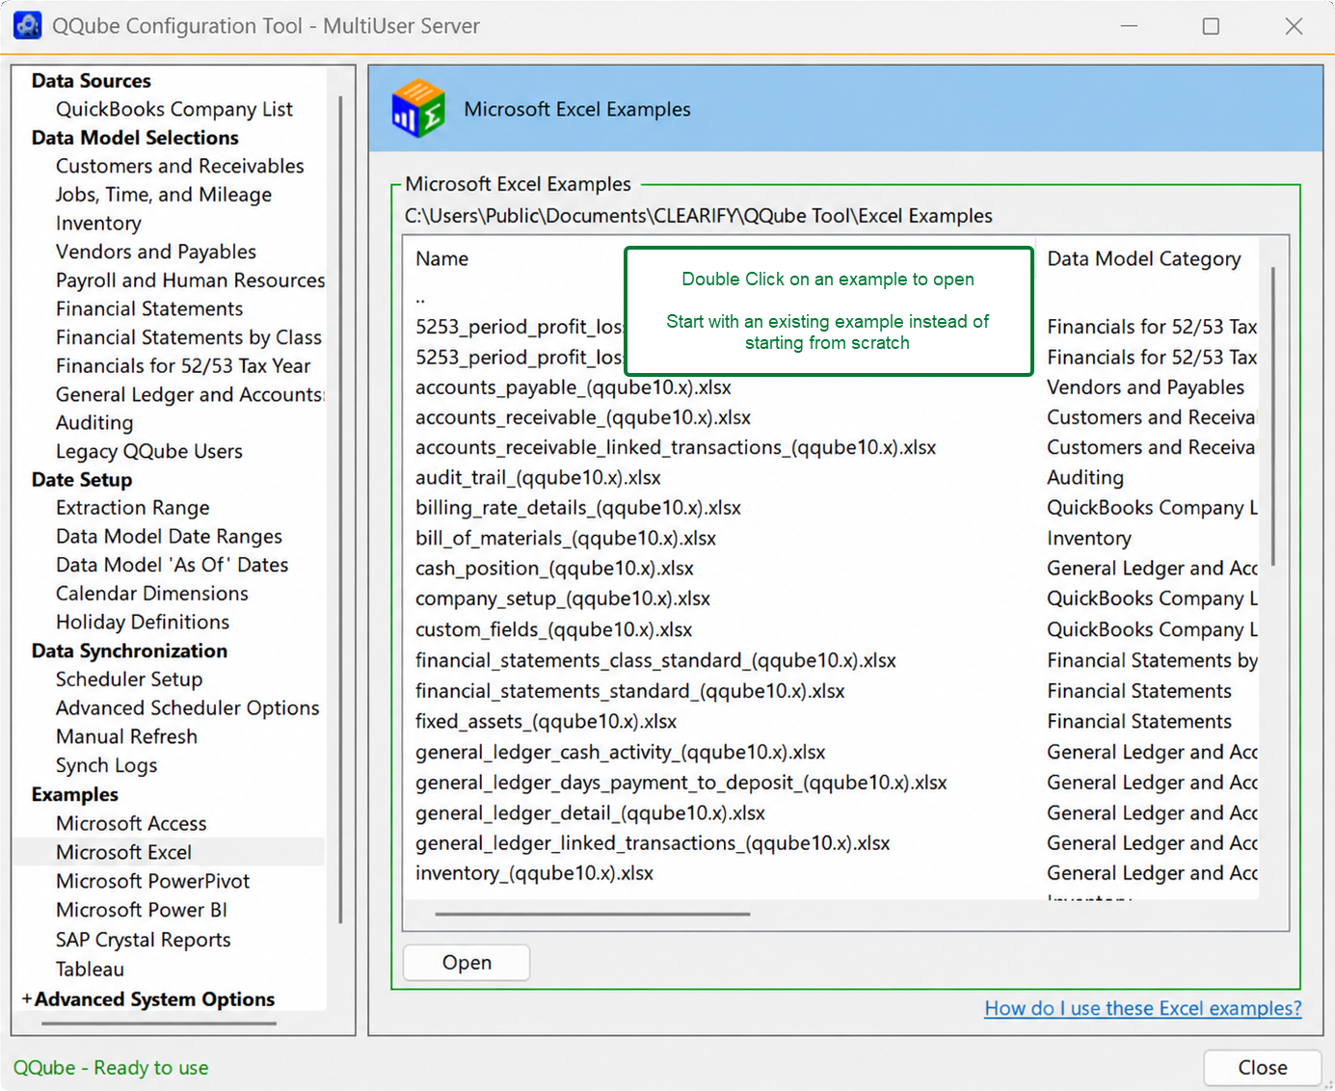This screenshot has width=1335, height=1091.
Task: Click the Name column header
Action: pos(442,259)
